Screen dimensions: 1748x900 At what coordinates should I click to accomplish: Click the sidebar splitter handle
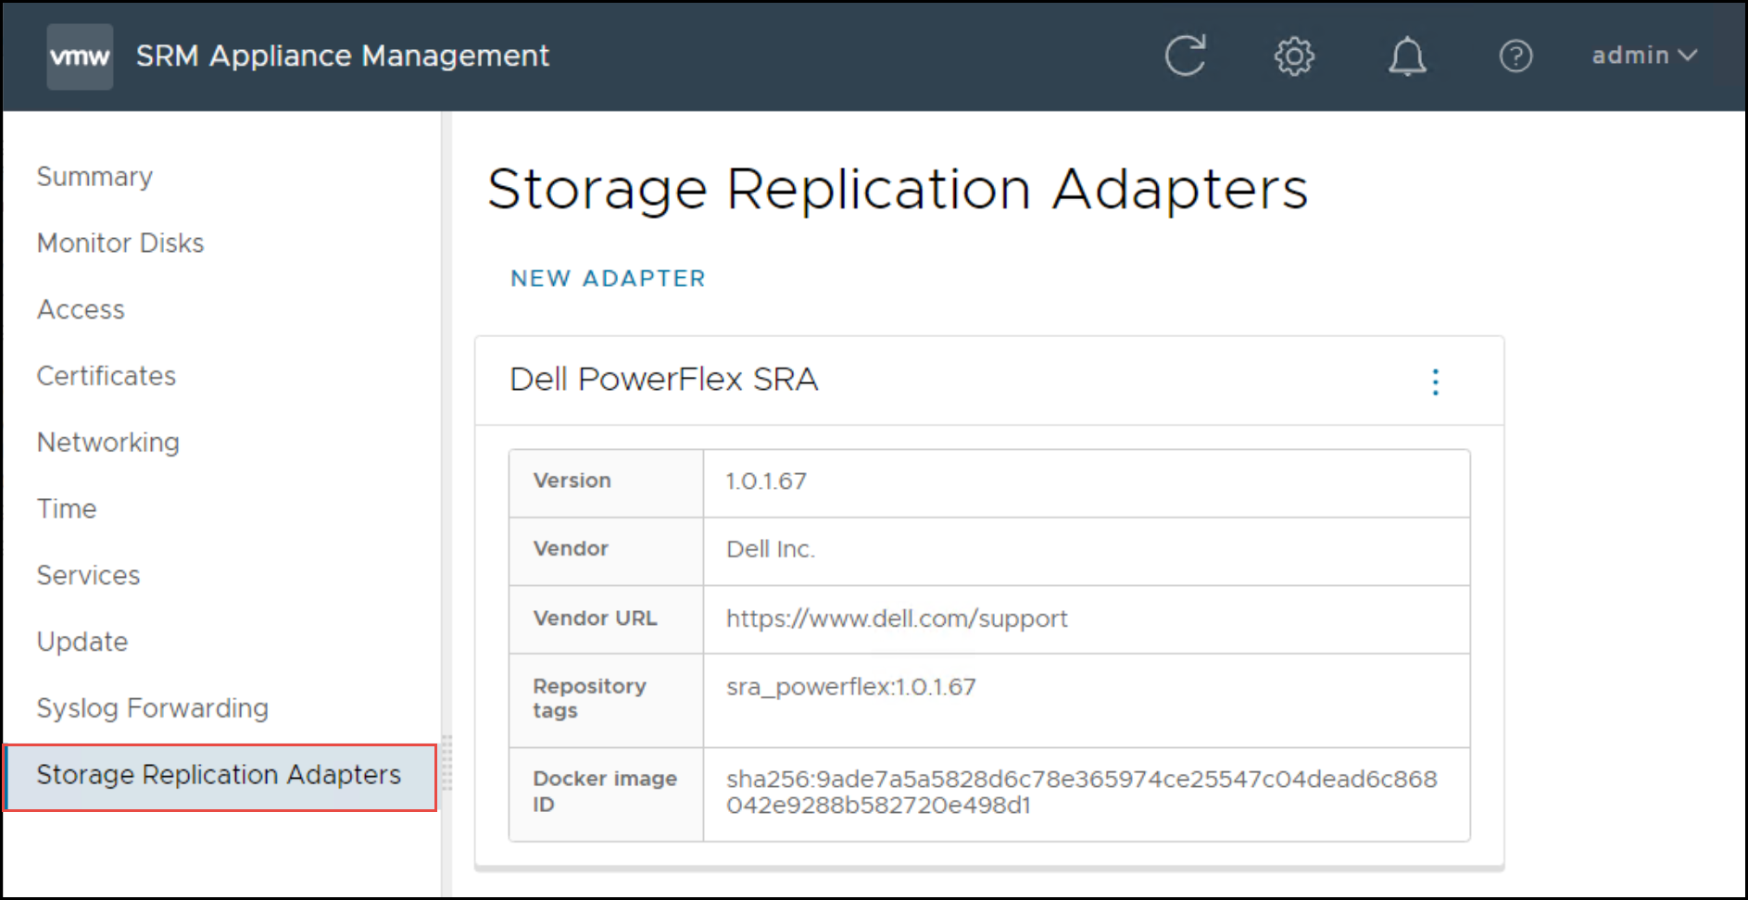click(447, 763)
